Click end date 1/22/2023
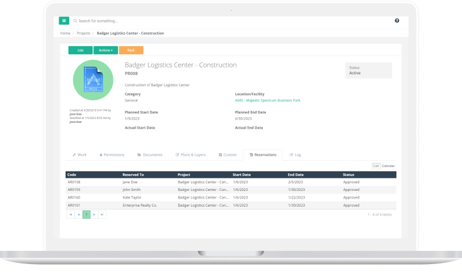The height and width of the screenshot is (276, 462). point(296,198)
